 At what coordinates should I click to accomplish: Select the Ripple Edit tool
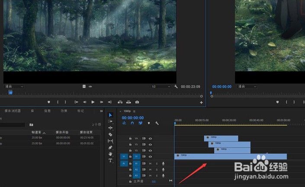[110, 128]
